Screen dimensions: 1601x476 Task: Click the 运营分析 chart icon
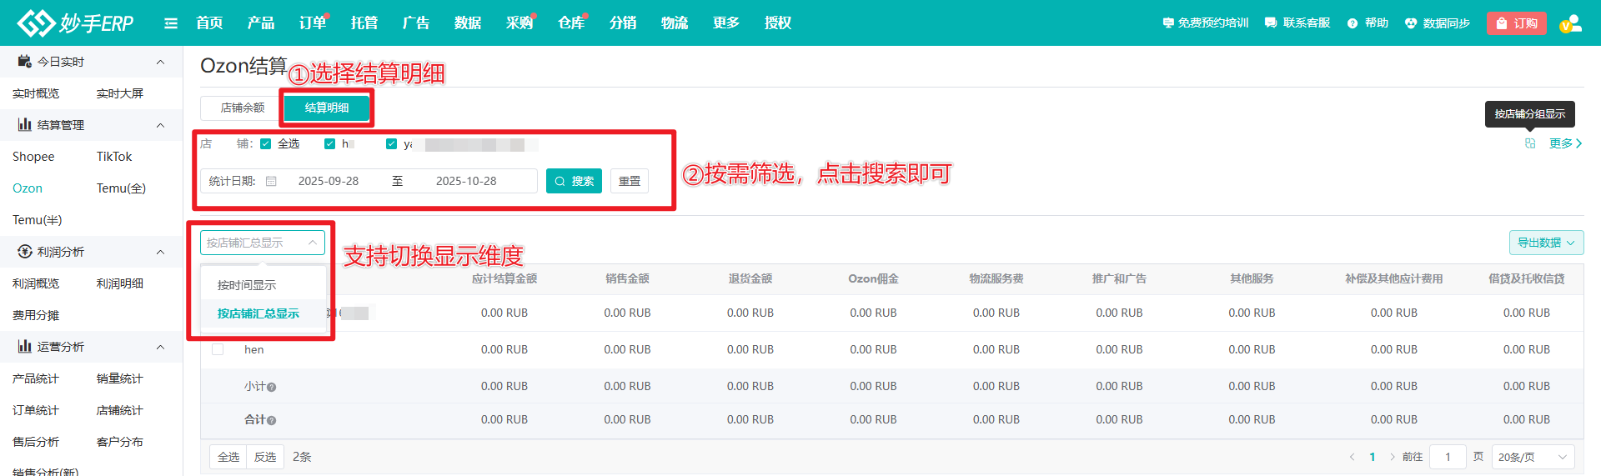[25, 347]
